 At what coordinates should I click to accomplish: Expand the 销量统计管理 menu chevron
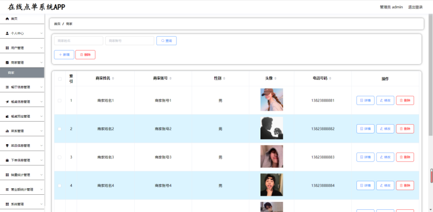click(x=42, y=175)
